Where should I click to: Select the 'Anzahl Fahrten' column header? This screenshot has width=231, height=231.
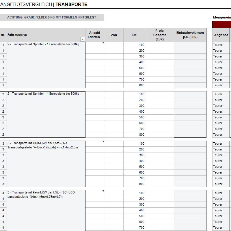94,35
